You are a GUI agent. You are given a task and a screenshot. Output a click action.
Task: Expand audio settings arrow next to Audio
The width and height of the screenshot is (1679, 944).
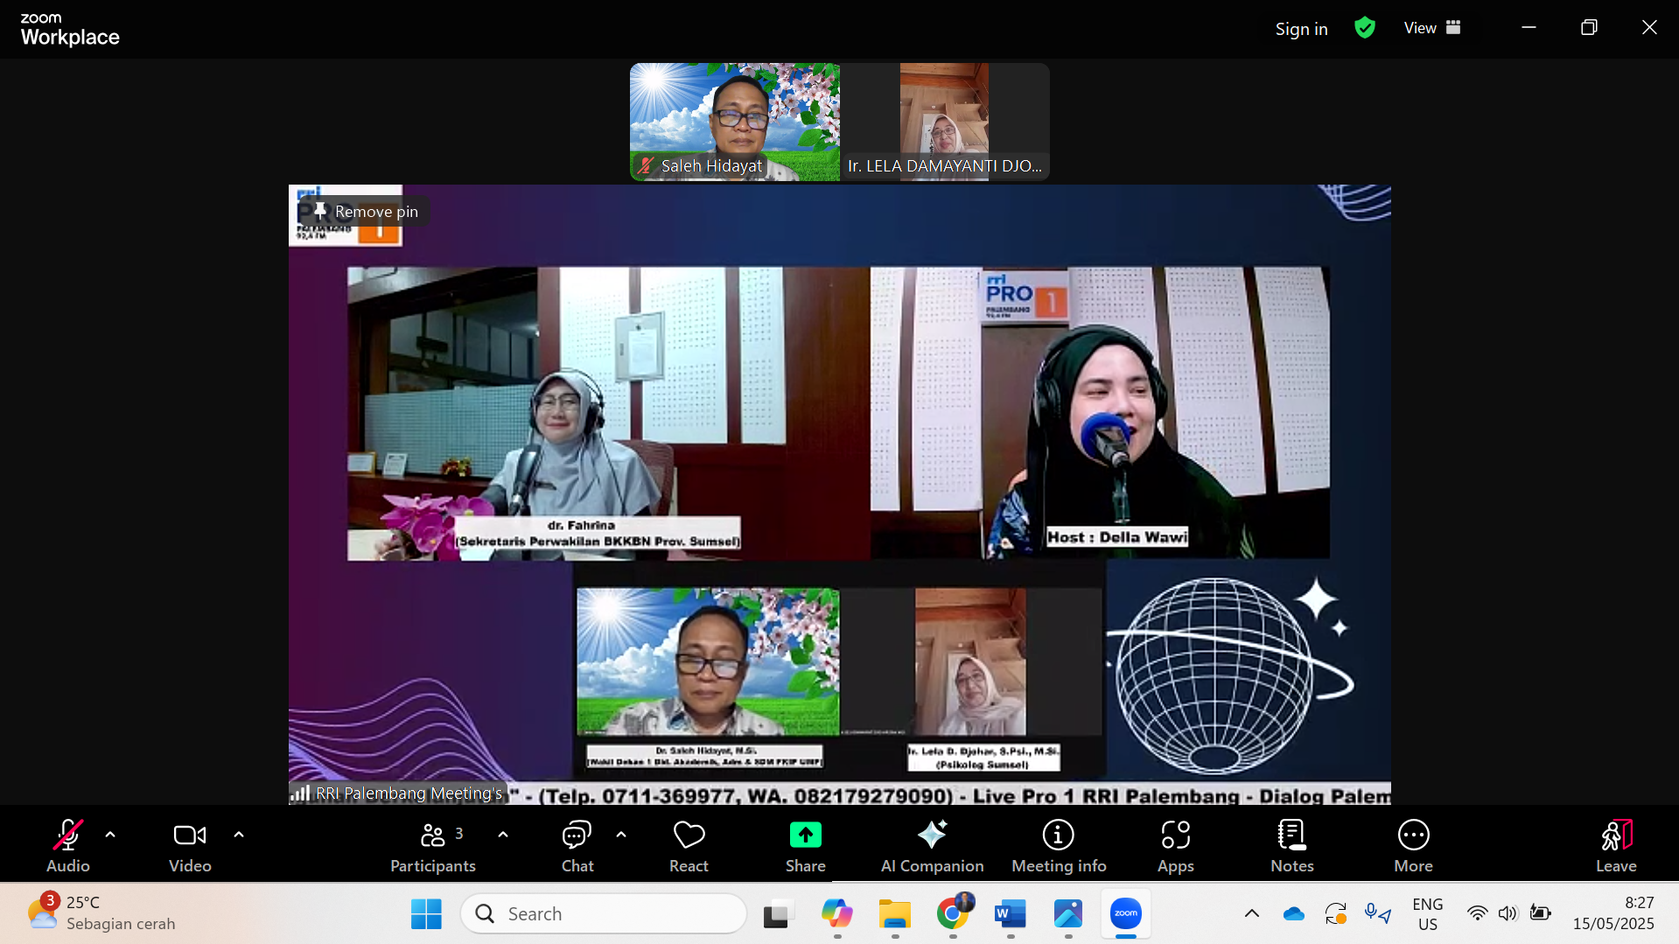pos(110,835)
